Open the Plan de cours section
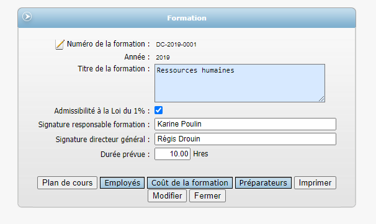 click(x=68, y=183)
